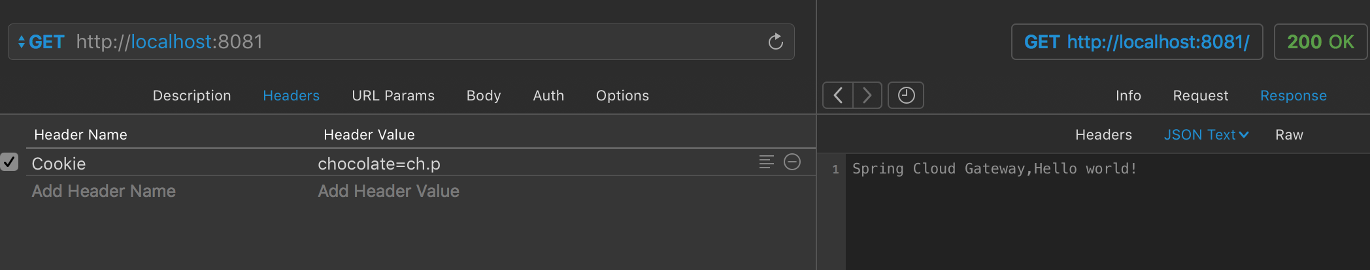The height and width of the screenshot is (270, 1370).
Task: Go to the Options tab
Action: (x=622, y=95)
